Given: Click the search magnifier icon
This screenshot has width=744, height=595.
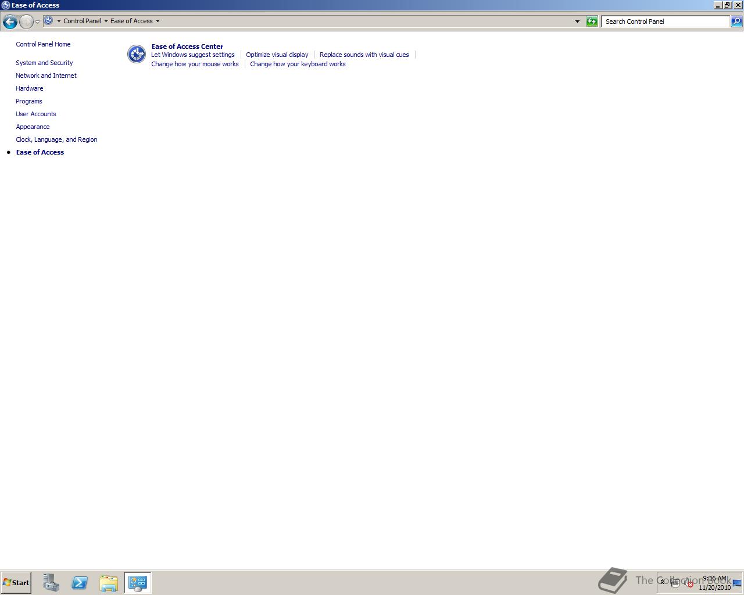Looking at the screenshot, I should [x=736, y=21].
